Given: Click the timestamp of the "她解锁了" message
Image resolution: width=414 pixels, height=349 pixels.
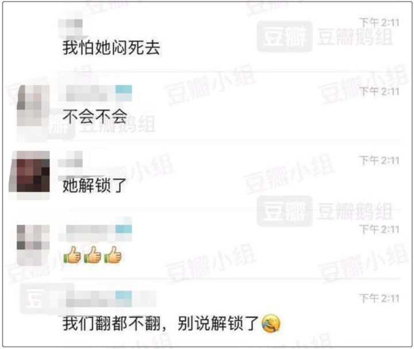Looking at the screenshot, I should point(379,160).
